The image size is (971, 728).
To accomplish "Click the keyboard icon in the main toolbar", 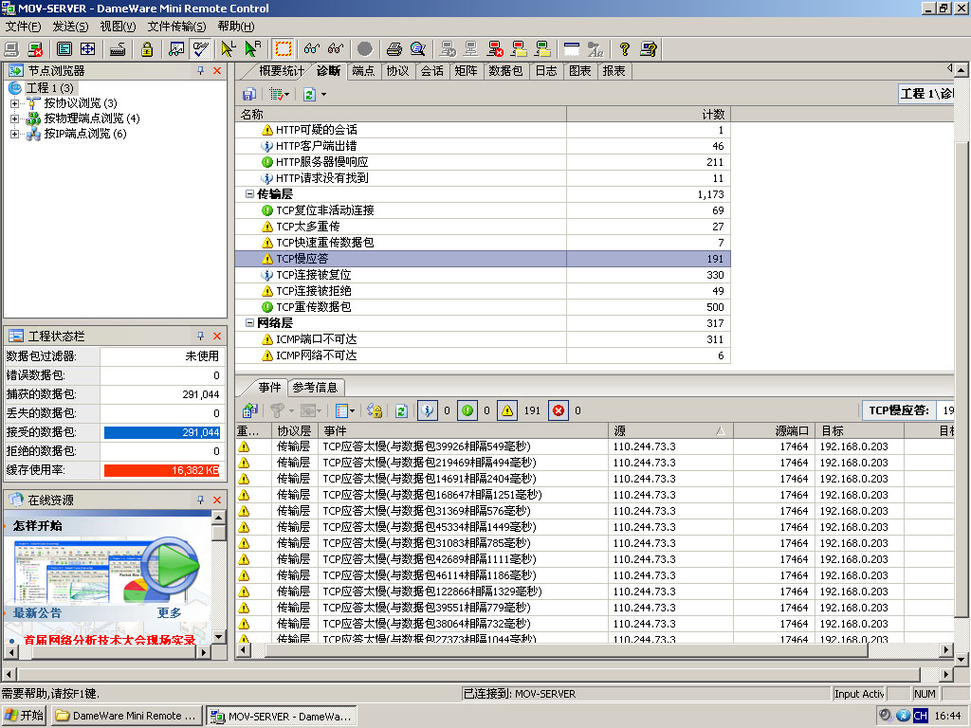I will [x=118, y=48].
